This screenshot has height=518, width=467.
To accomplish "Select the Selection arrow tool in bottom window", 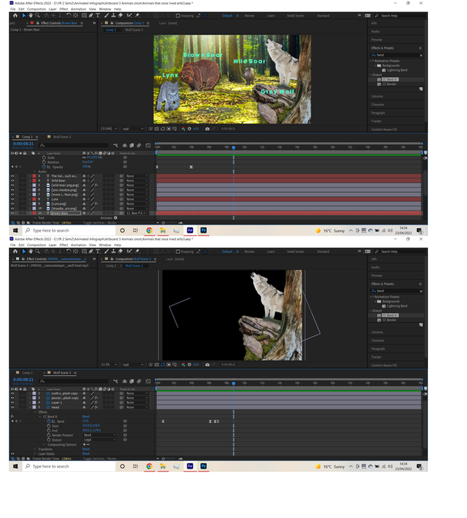I will (24, 252).
